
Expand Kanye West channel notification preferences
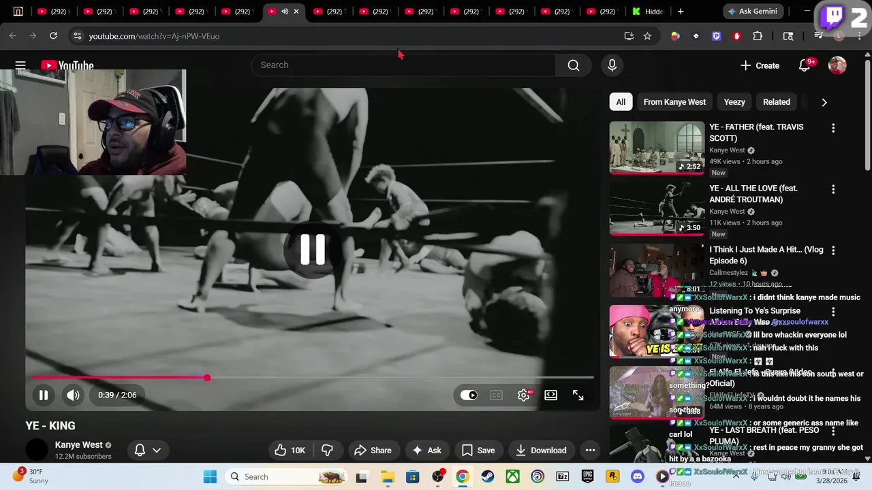tap(148, 450)
